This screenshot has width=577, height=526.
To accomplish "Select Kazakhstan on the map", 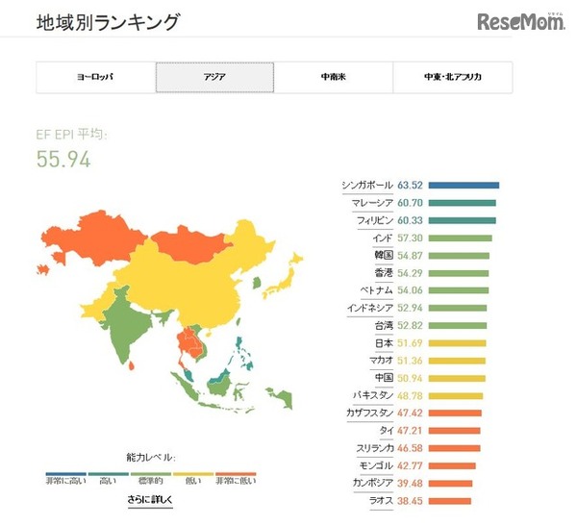I will click(x=92, y=238).
